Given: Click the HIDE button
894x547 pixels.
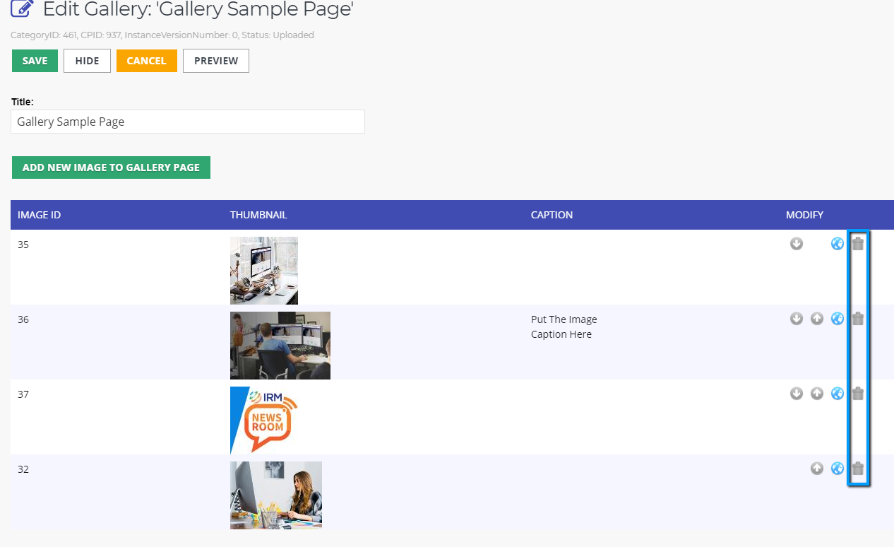Looking at the screenshot, I should [x=87, y=61].
